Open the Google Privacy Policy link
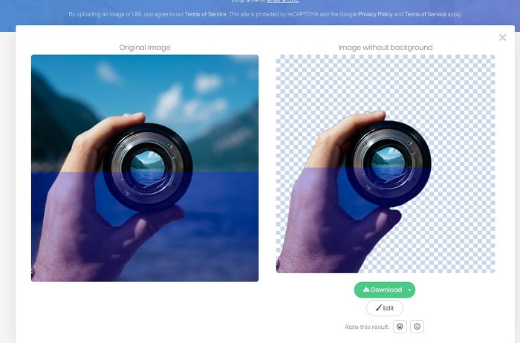520x343 pixels. [x=375, y=14]
